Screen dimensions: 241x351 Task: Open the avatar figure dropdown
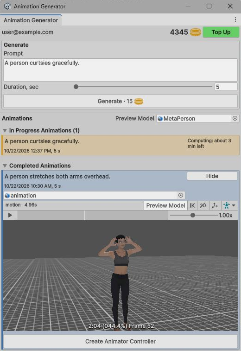[x=229, y=205]
